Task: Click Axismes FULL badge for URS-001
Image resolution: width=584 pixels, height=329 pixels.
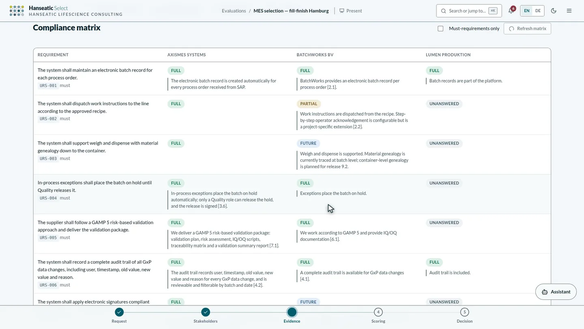Action: (x=176, y=71)
